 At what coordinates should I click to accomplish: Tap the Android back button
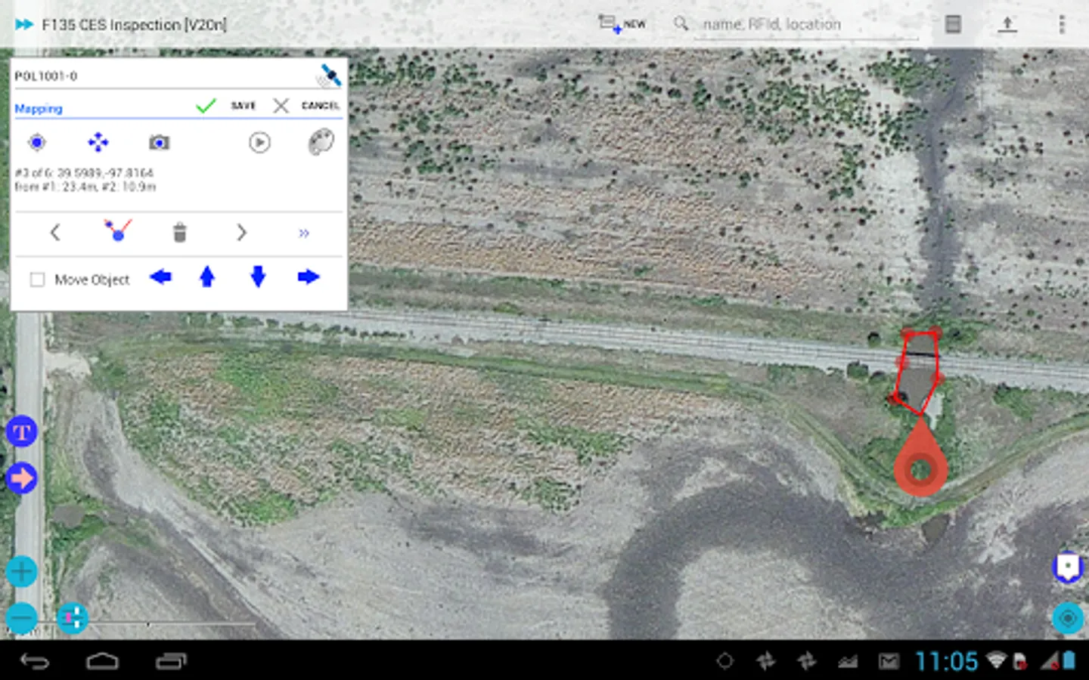[x=35, y=662]
